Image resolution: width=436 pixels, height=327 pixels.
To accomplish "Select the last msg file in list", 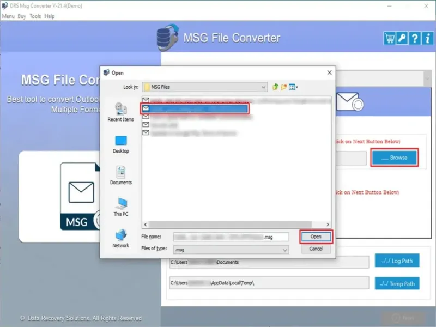I will pos(189,133).
